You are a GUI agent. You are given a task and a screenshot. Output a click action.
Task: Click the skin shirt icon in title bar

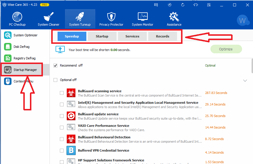tap(195, 5)
